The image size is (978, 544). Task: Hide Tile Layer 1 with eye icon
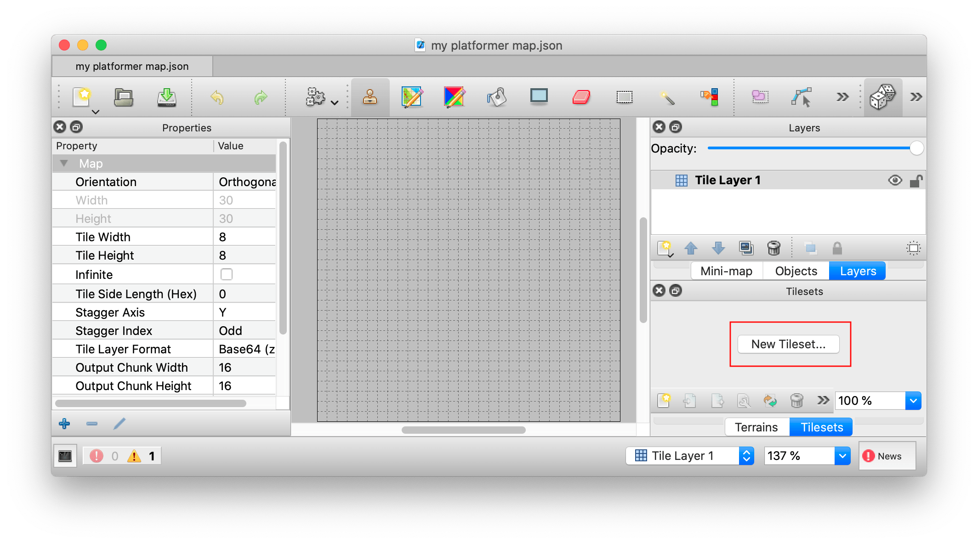tap(895, 180)
